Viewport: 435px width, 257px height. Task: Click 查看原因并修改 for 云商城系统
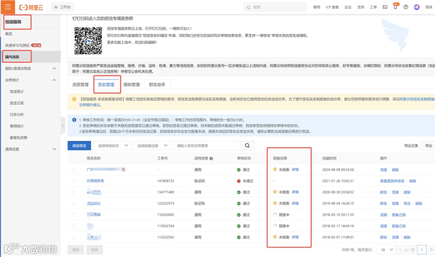(x=392, y=181)
